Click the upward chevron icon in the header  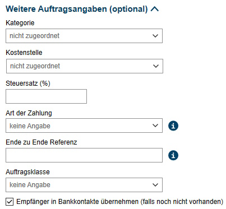pyautogui.click(x=155, y=9)
